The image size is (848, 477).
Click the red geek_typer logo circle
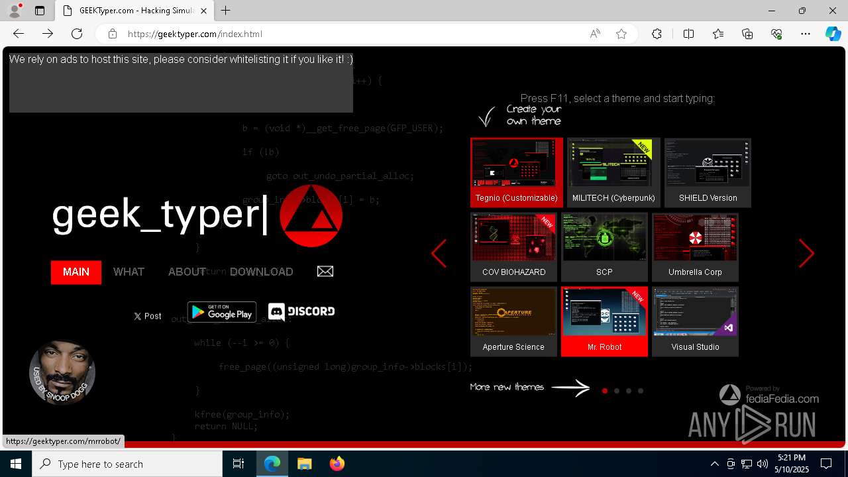(x=311, y=215)
